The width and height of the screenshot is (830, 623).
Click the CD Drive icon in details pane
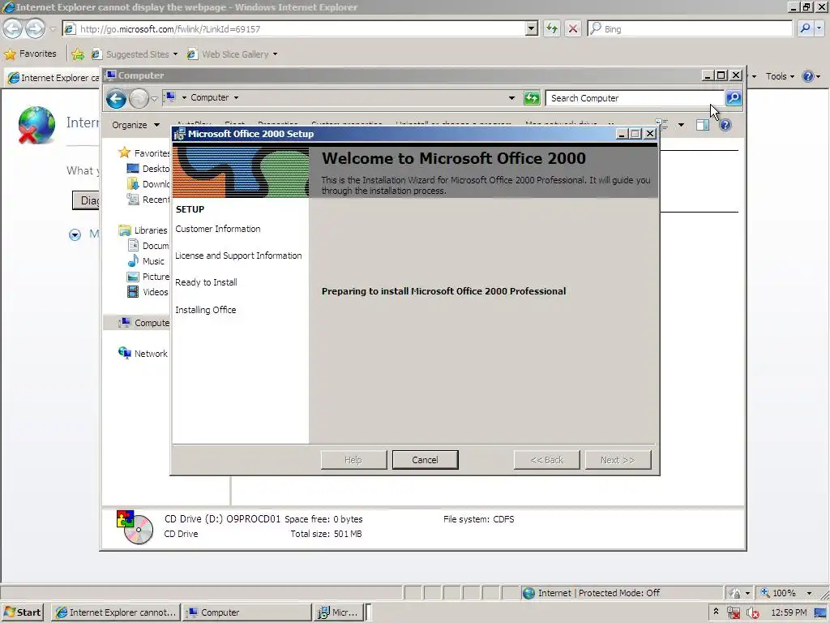point(135,527)
